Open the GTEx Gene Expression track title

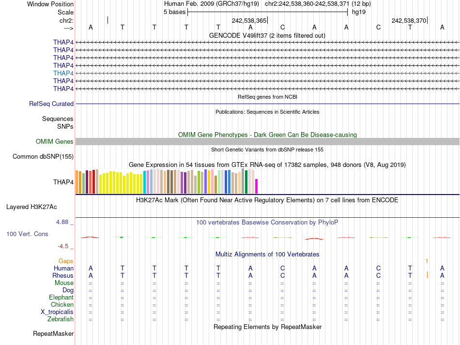tap(267, 165)
